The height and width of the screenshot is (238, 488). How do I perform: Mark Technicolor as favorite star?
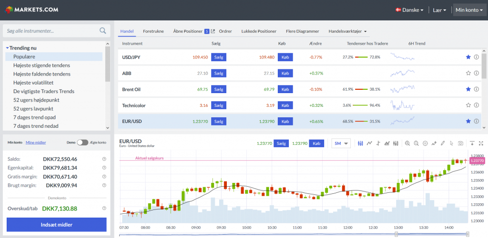[468, 105]
